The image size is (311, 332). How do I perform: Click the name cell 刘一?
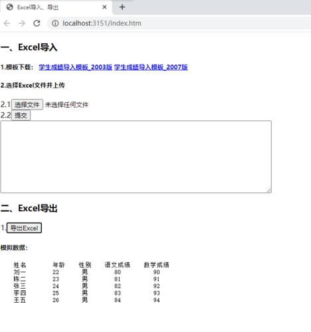pyautogui.click(x=20, y=272)
